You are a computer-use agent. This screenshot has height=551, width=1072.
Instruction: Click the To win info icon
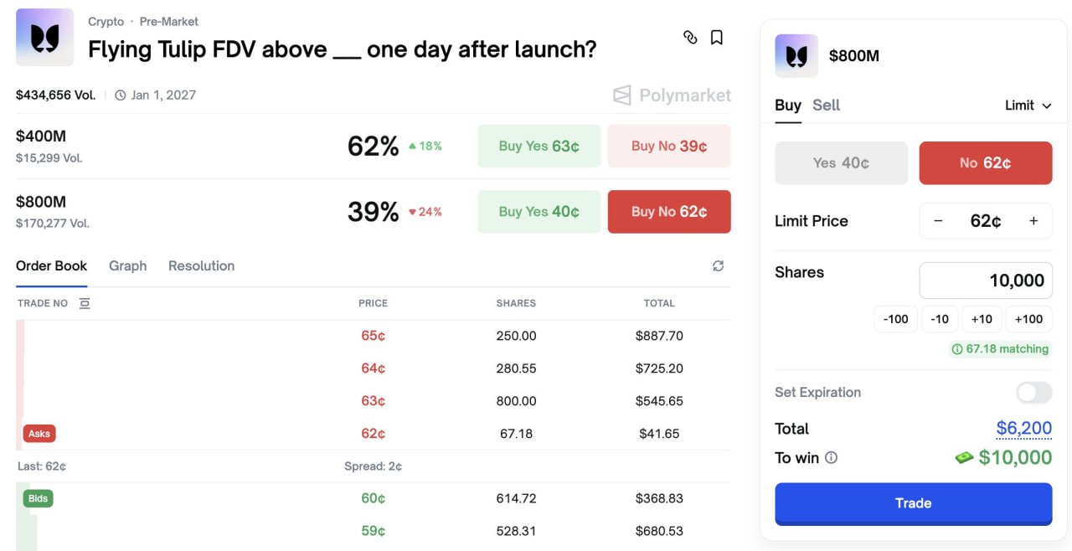831,458
